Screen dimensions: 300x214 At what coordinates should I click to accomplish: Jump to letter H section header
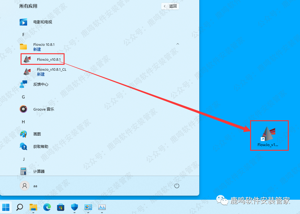[23, 122]
